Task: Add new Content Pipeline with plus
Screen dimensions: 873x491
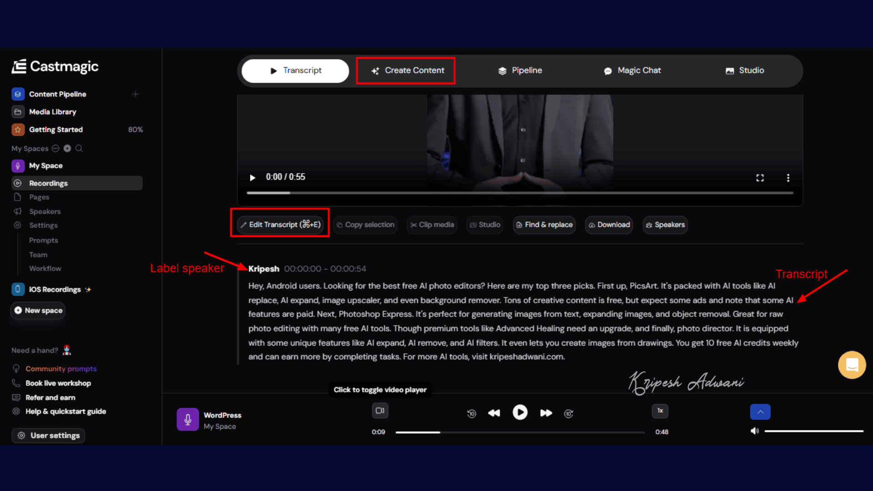Action: click(x=135, y=94)
